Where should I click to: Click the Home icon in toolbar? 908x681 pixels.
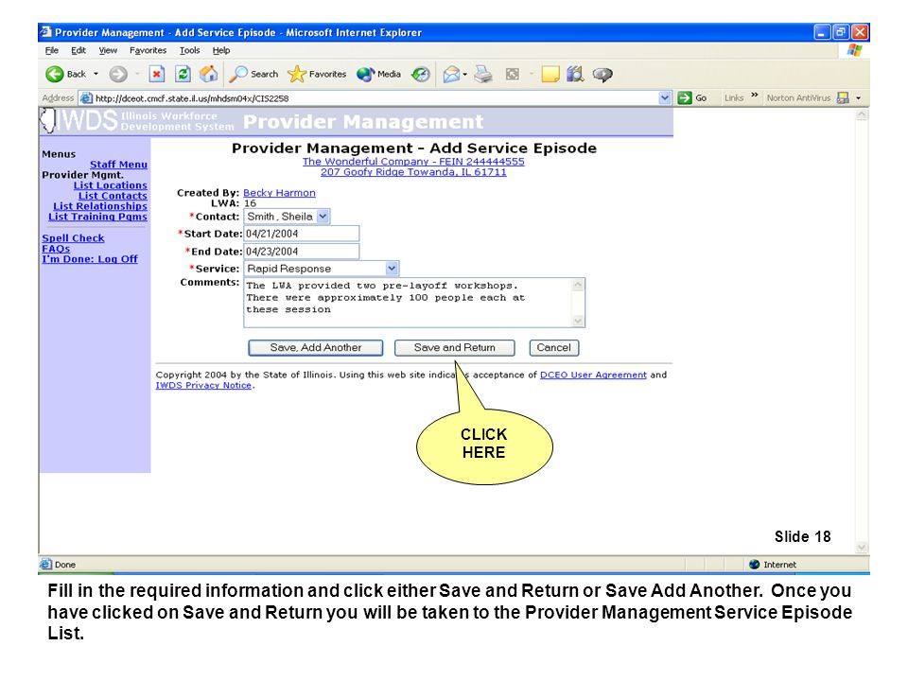[208, 74]
